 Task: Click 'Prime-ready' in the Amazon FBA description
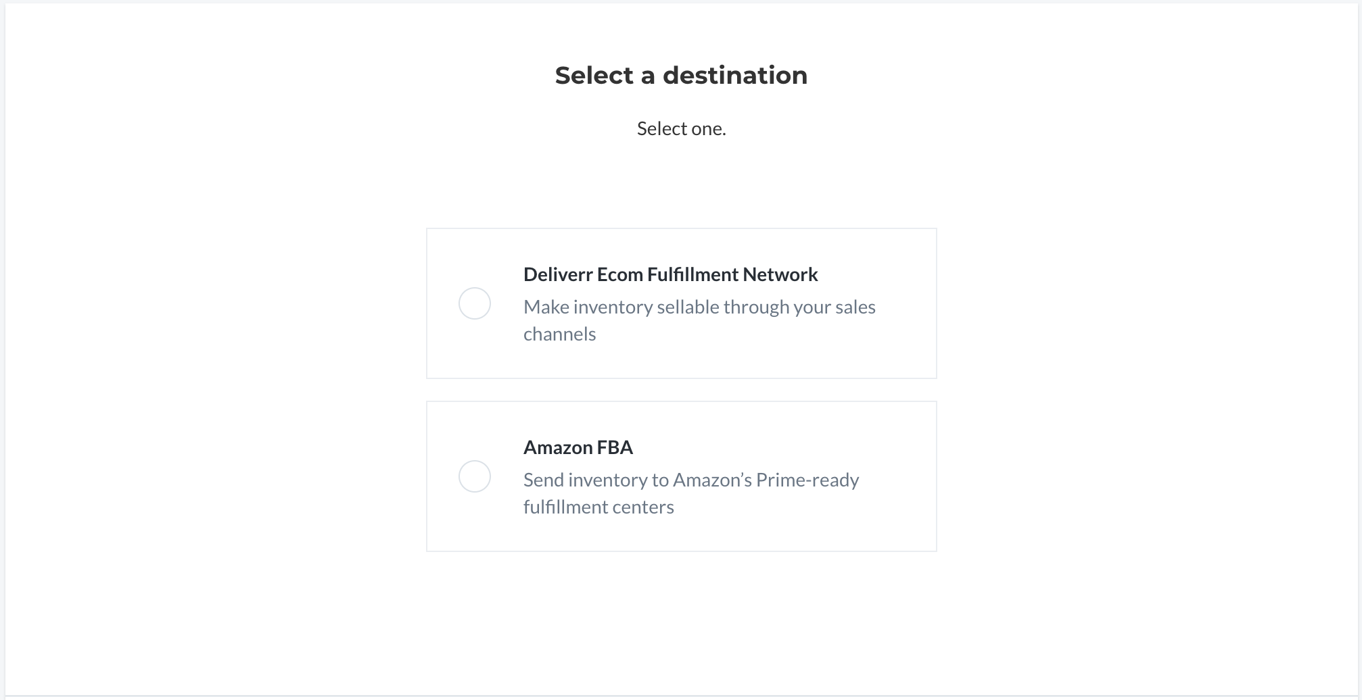point(807,480)
